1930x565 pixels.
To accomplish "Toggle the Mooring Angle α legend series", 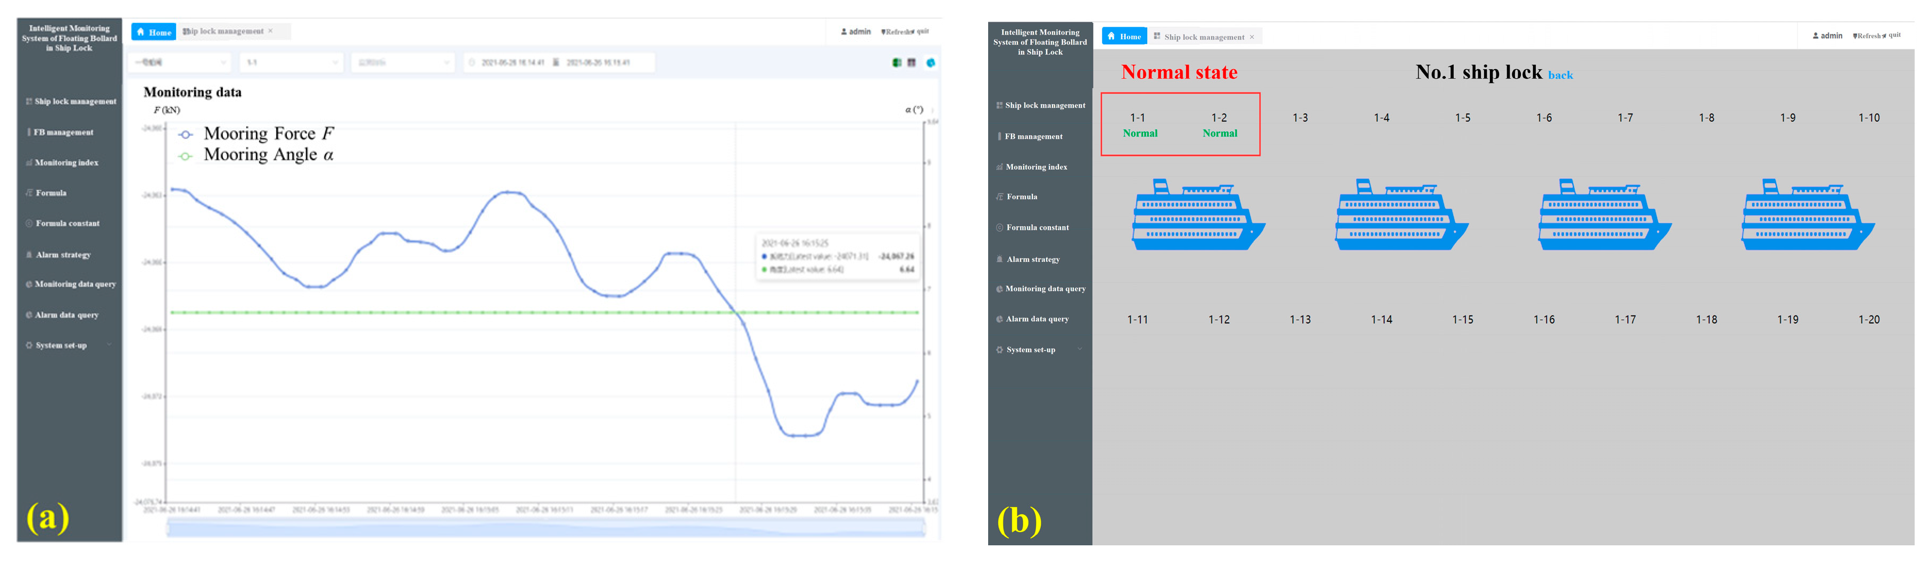I will point(186,156).
